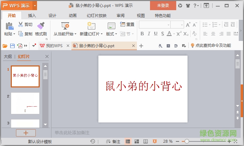Image resolution: width=244 pixels, height=146 pixels.
Task: Click the zoom slider handle
Action: coord(187,141)
